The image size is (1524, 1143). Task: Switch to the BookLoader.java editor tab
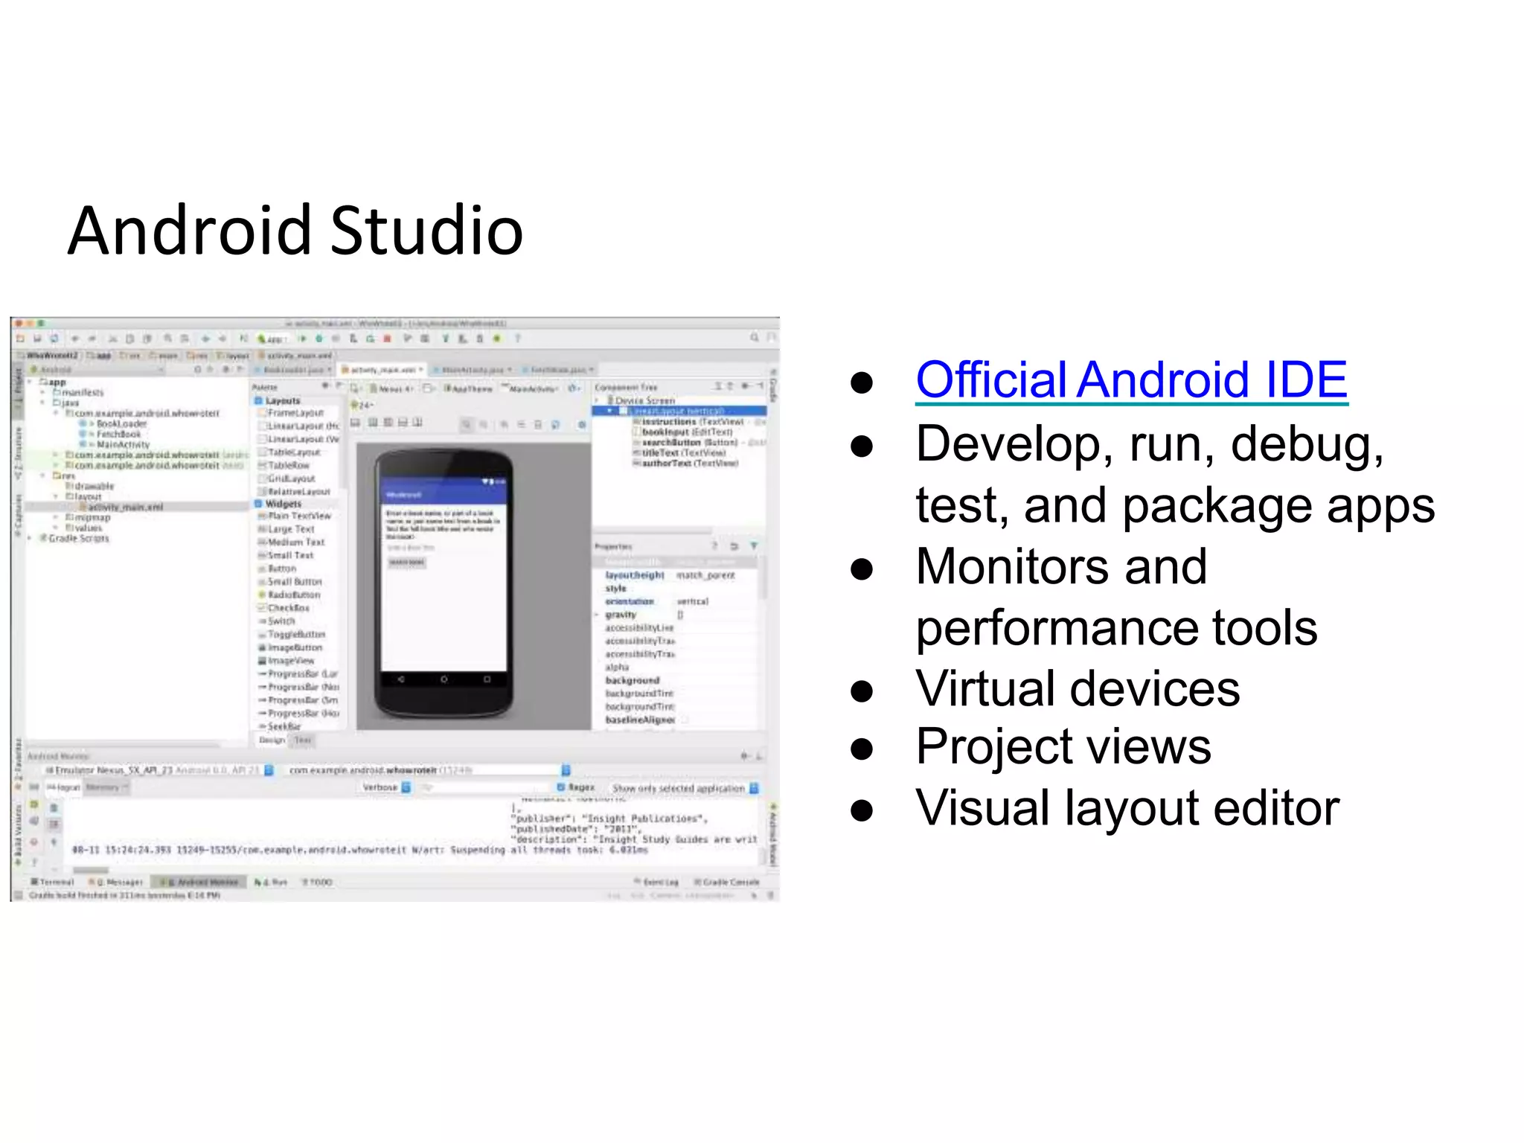point(294,370)
